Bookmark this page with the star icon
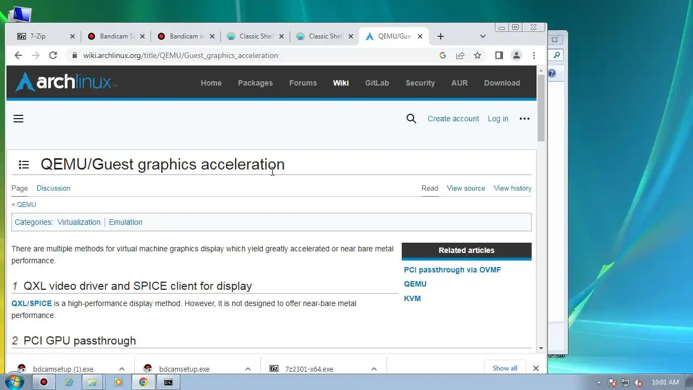This screenshot has width=693, height=390. (x=478, y=55)
